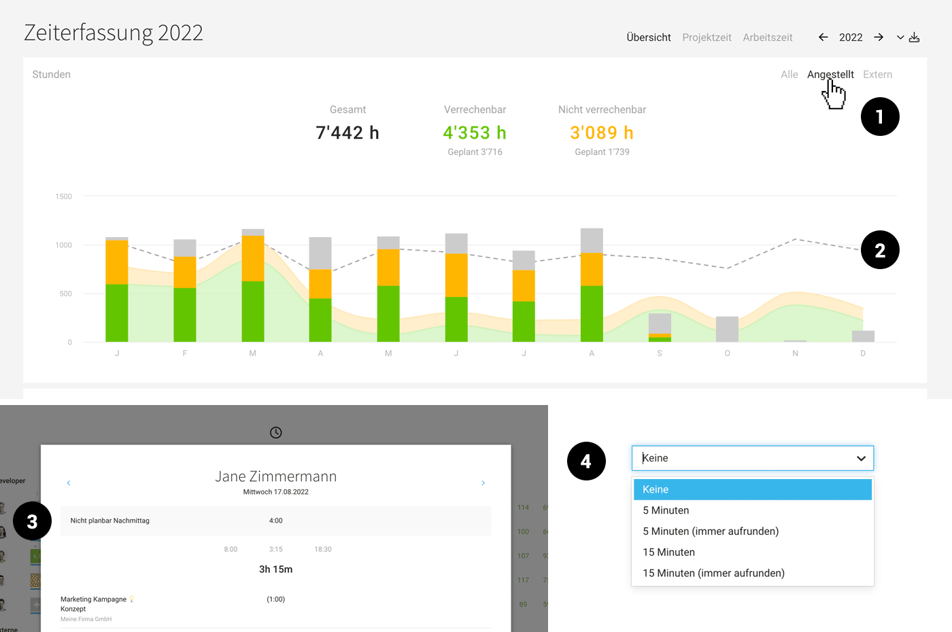Download the time tracking report
Viewport: 952px width, 632px height.
(x=914, y=37)
